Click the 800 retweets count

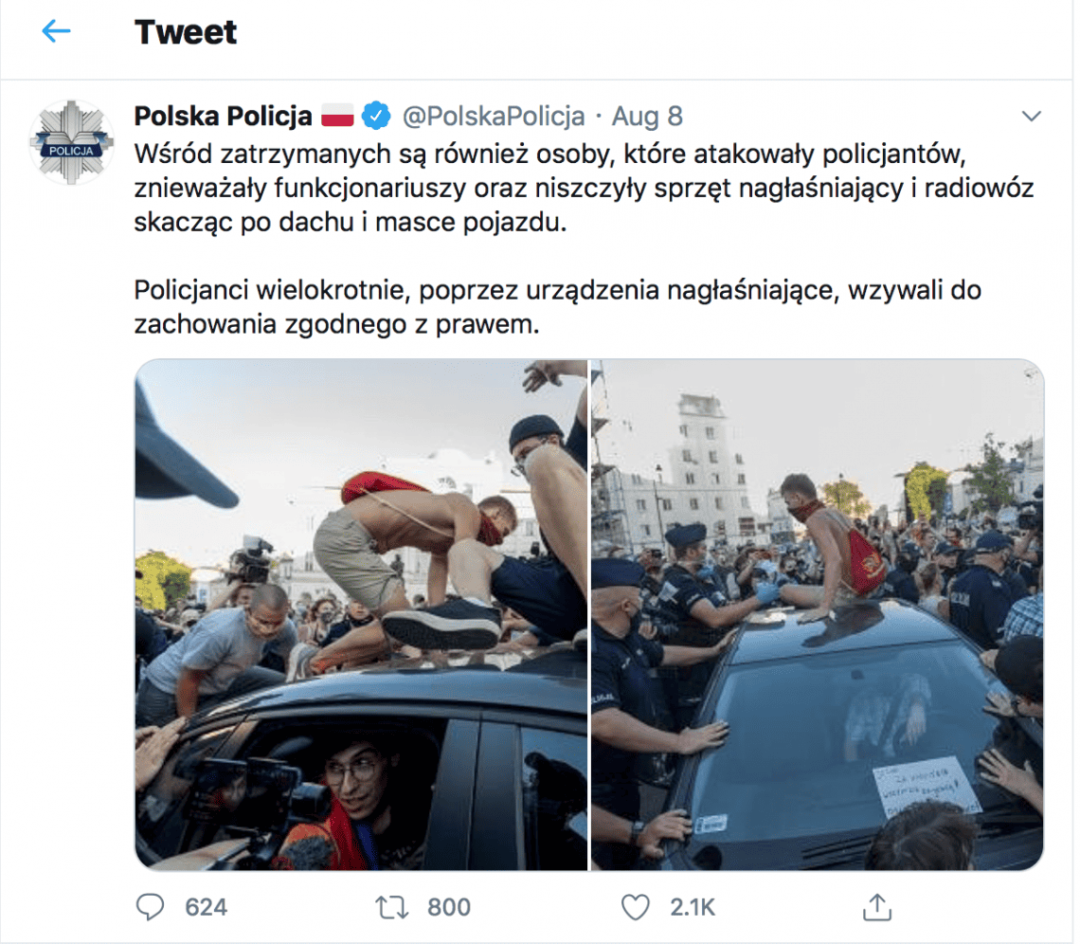(x=449, y=907)
